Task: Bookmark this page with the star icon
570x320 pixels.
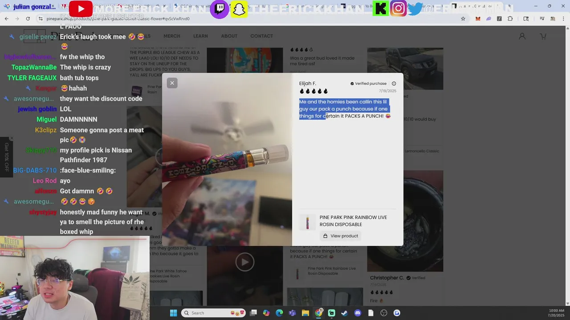Action: (x=463, y=19)
